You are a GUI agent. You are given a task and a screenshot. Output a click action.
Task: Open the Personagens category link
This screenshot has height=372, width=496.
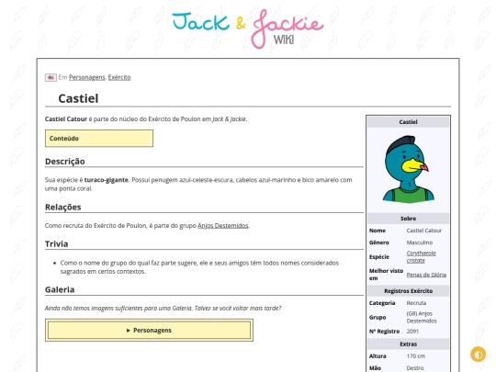(86, 77)
